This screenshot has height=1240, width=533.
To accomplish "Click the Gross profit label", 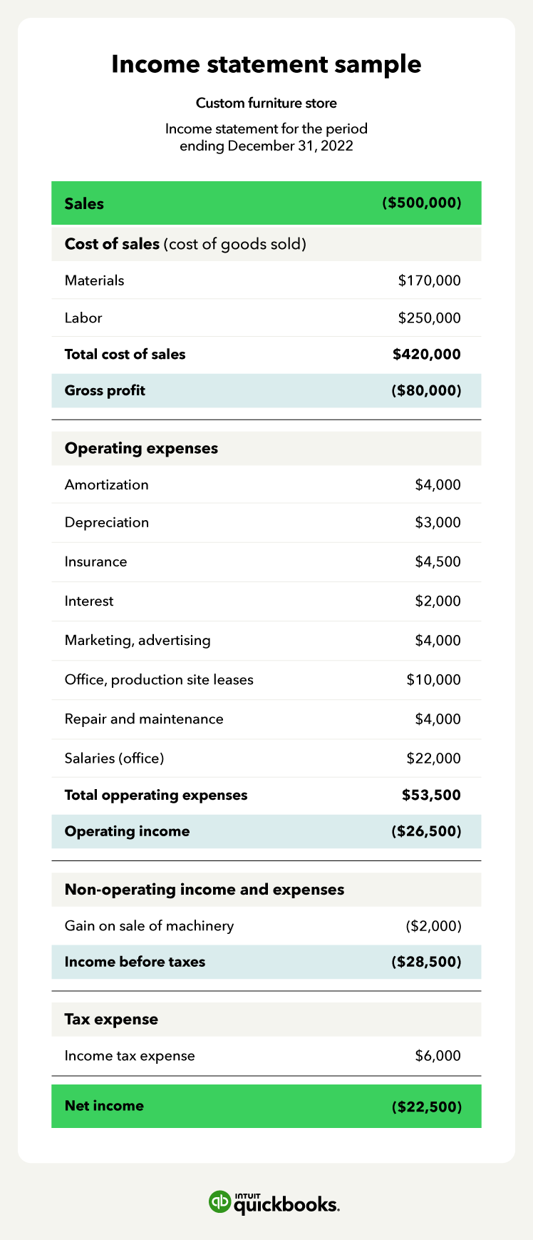I will [105, 390].
